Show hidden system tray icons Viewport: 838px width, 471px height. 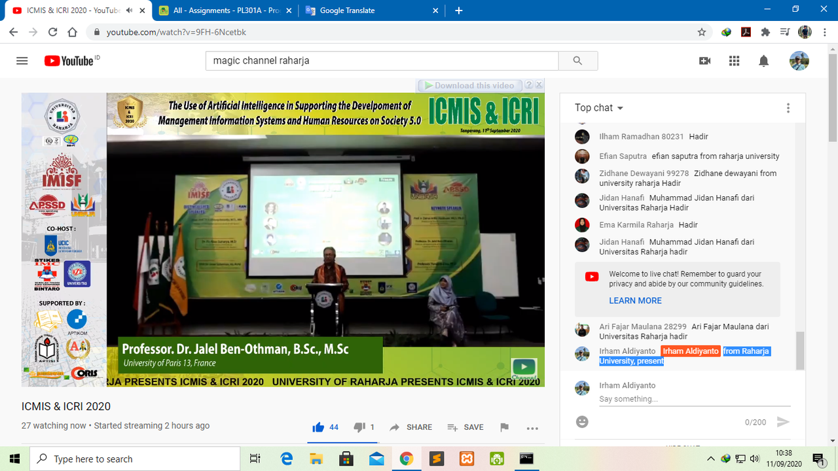point(711,459)
